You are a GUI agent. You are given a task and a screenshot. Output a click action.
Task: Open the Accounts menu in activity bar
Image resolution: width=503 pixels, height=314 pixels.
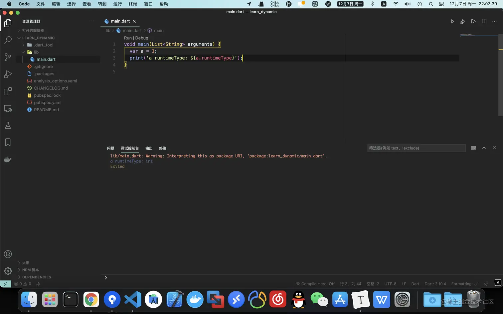pos(8,254)
